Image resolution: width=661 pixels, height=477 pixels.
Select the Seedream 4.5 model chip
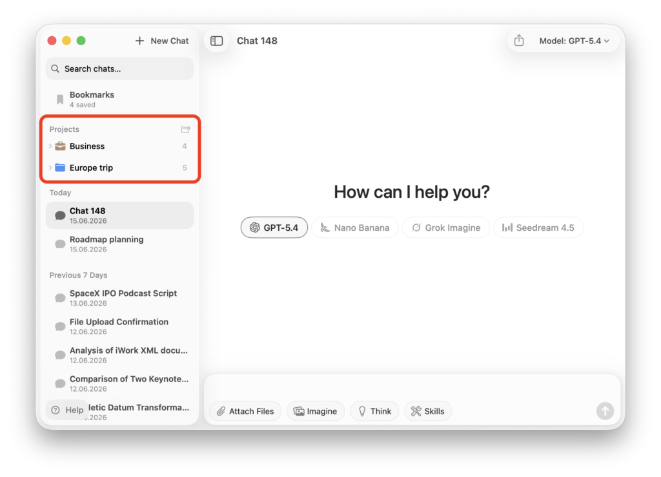tap(538, 228)
